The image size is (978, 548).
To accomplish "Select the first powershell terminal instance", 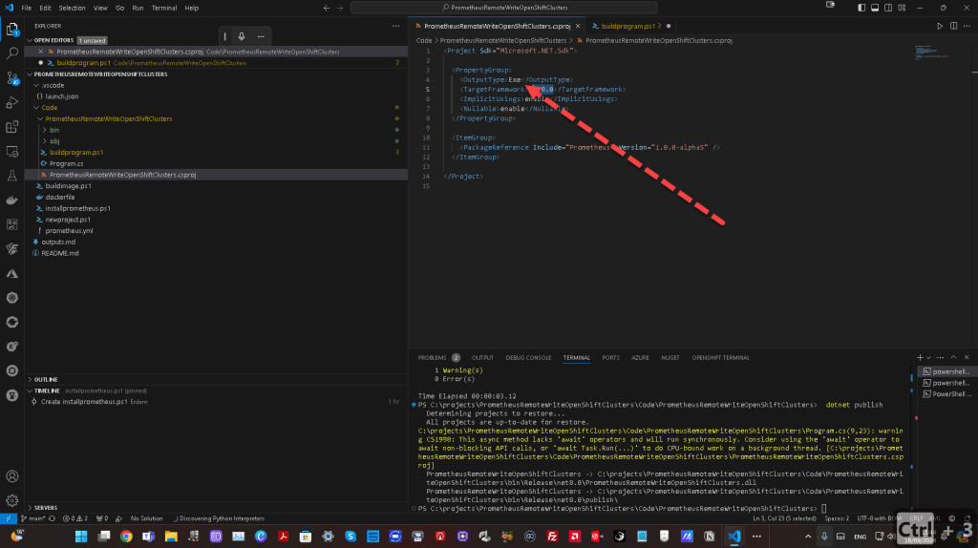I will (x=946, y=372).
